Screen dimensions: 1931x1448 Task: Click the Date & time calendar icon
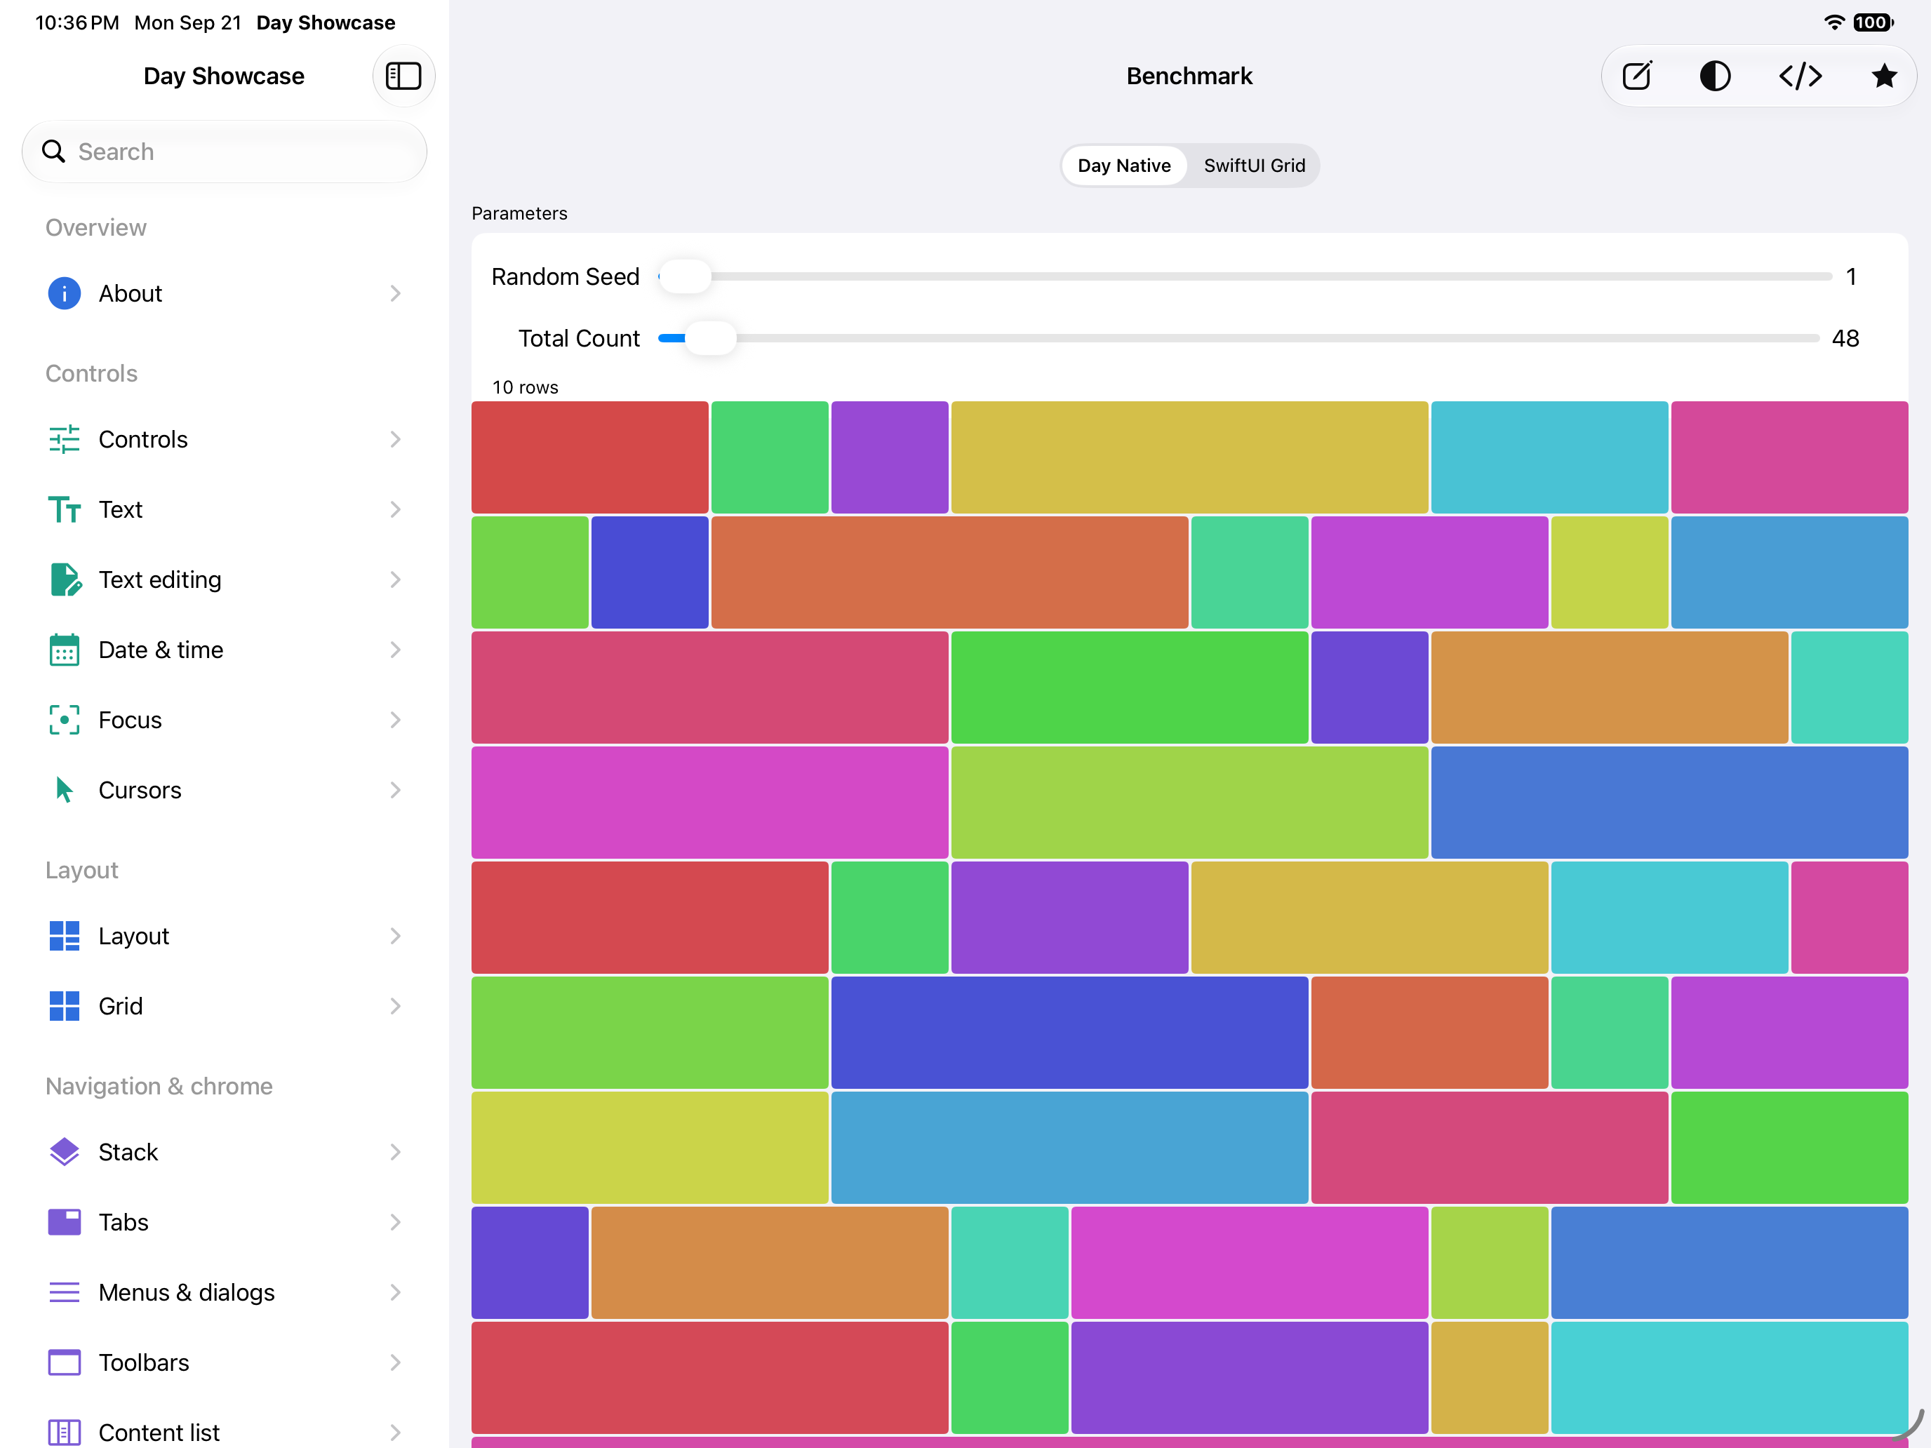[x=64, y=650]
